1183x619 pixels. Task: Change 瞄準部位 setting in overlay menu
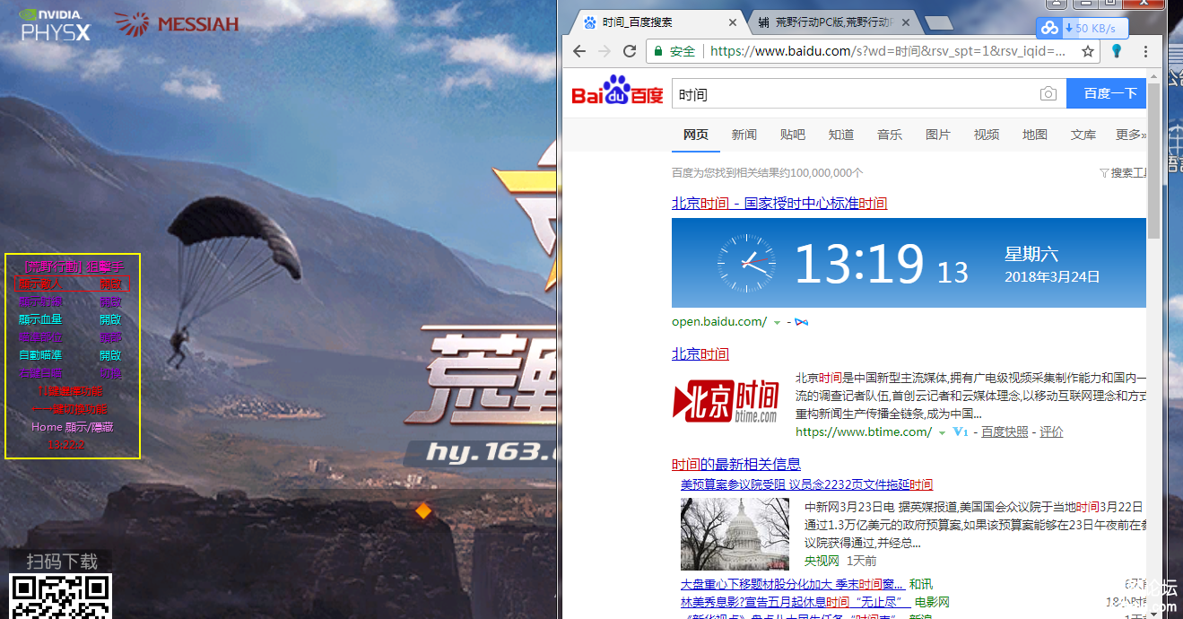[70, 337]
